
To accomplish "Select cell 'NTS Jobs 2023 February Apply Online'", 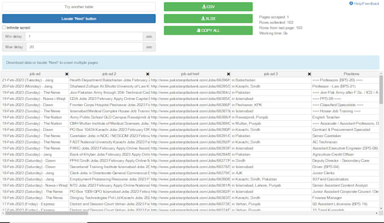I will click(110, 186).
